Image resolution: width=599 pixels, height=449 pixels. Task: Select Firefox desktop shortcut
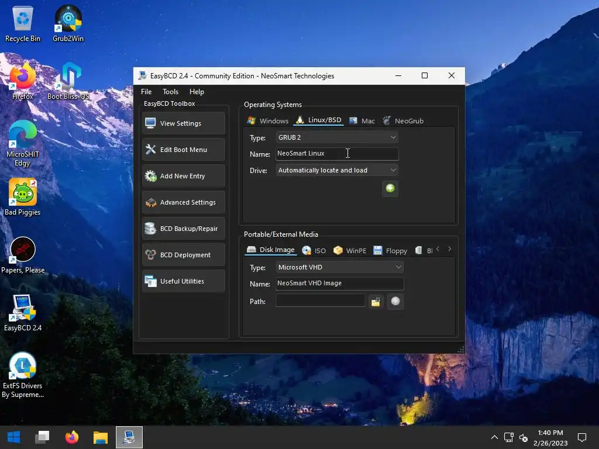(x=23, y=82)
